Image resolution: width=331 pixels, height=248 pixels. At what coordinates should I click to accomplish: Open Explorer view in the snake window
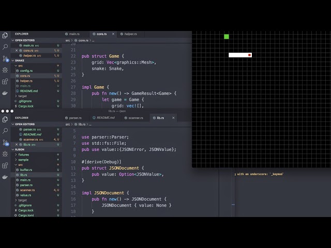5,35
